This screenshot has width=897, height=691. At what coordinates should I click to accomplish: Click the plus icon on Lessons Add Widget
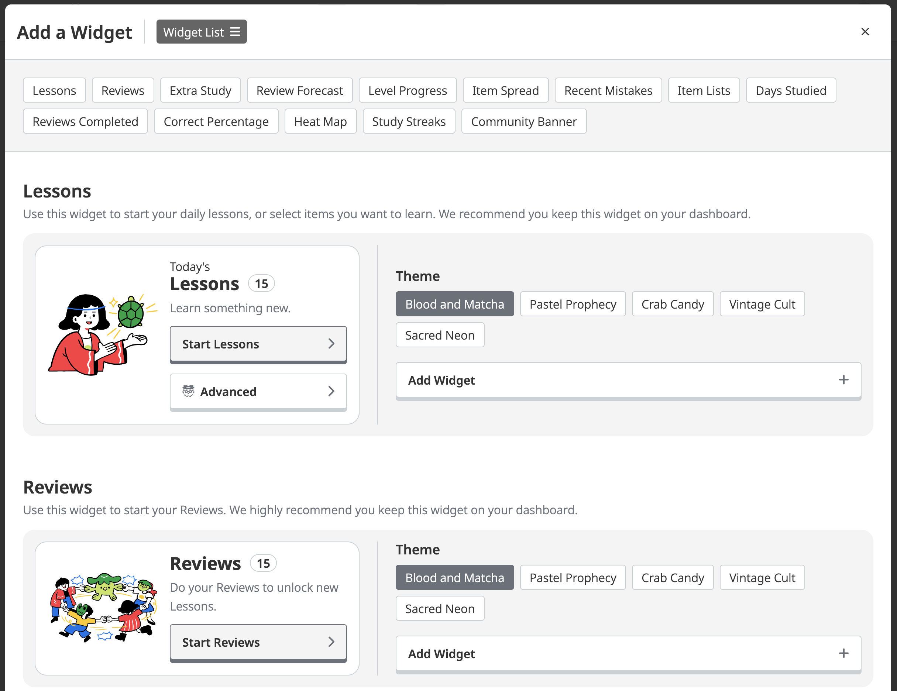[x=843, y=380]
